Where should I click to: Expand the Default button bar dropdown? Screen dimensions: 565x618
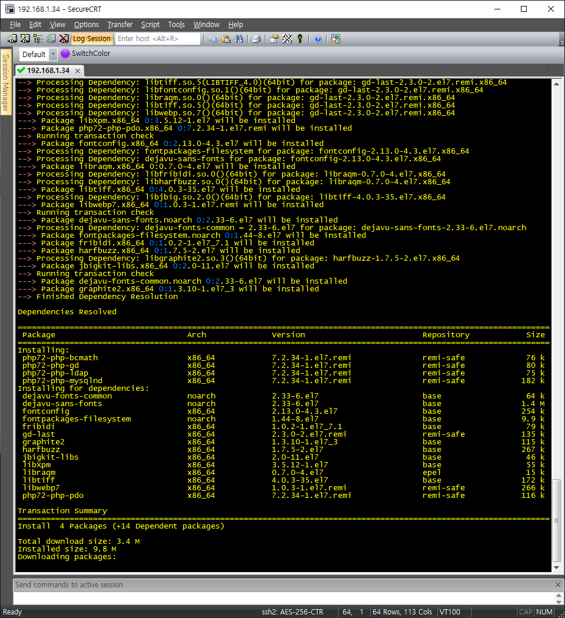click(x=53, y=54)
